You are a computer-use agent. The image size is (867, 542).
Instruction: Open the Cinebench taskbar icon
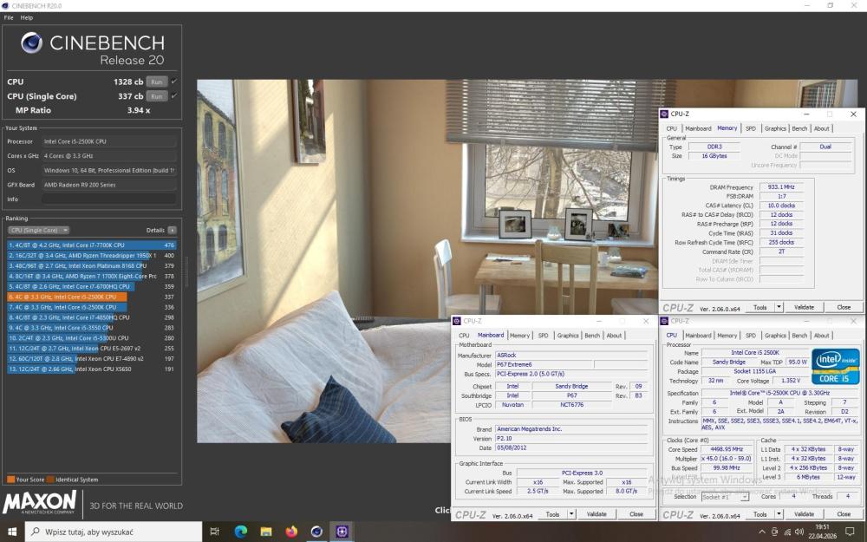click(316, 532)
